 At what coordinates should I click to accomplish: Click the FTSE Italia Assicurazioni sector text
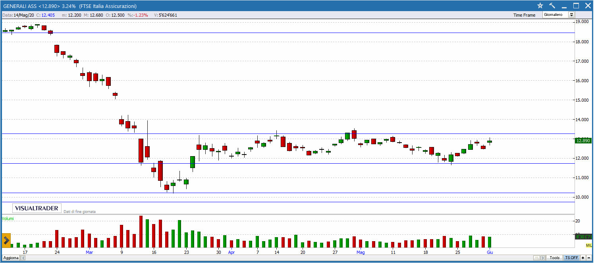(x=108, y=6)
